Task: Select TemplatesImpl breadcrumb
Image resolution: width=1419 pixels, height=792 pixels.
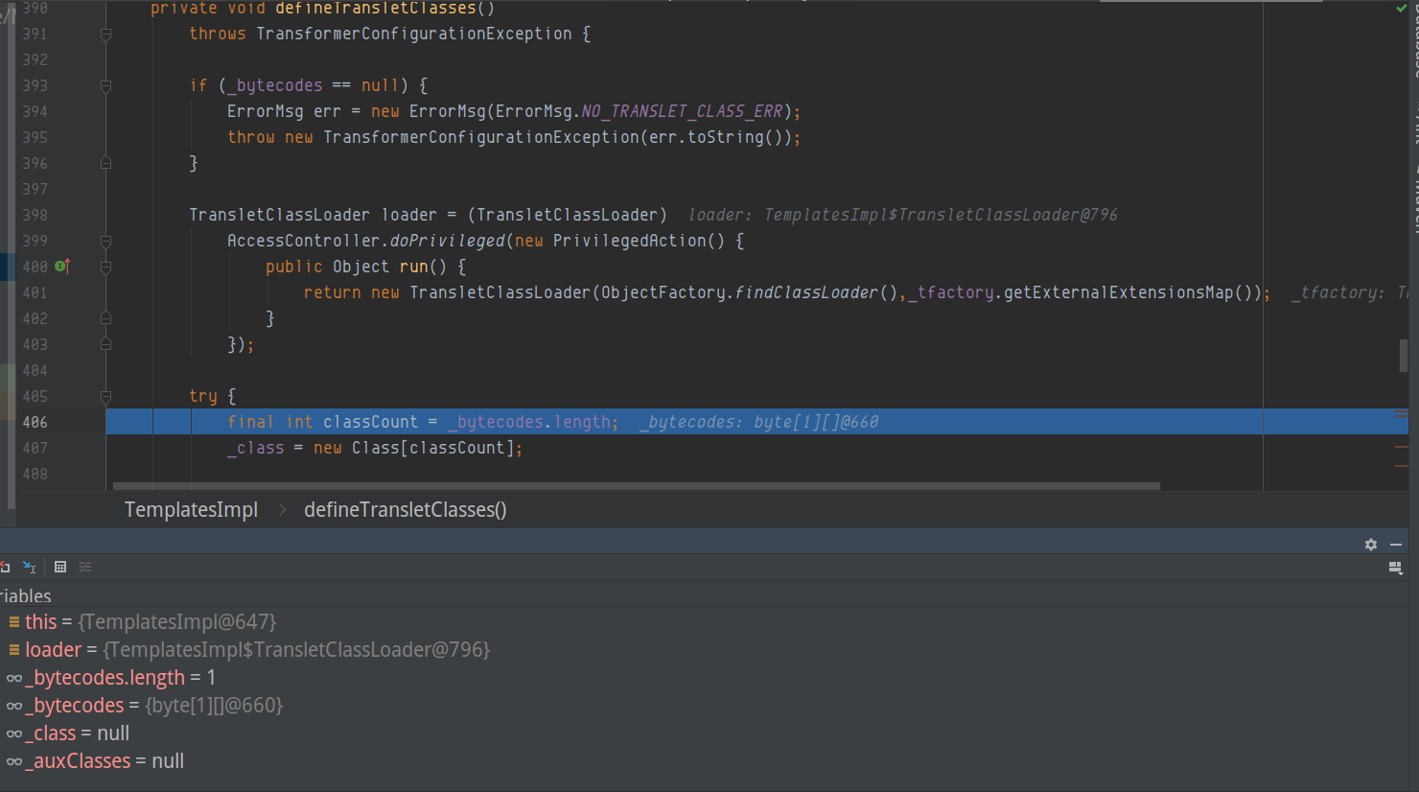Action: point(191,510)
